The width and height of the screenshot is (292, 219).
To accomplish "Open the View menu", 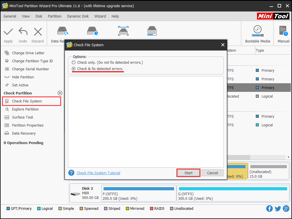I will (26, 16).
